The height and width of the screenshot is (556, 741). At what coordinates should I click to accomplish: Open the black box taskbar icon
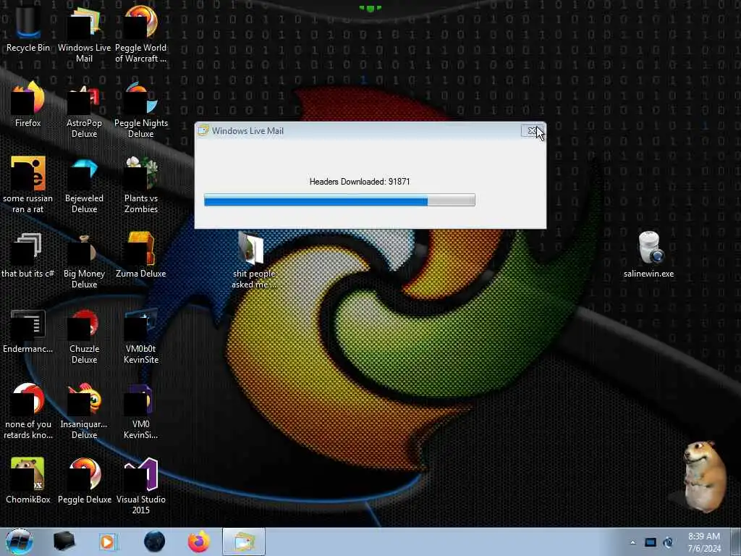64,542
